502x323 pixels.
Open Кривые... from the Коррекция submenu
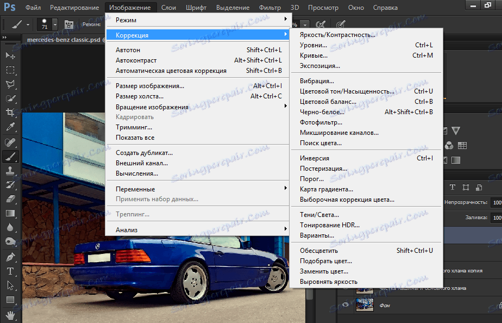click(313, 55)
